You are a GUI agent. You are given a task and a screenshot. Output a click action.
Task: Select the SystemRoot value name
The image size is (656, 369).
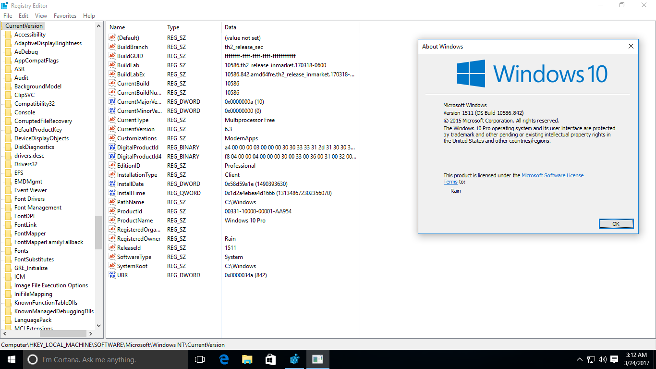(133, 266)
